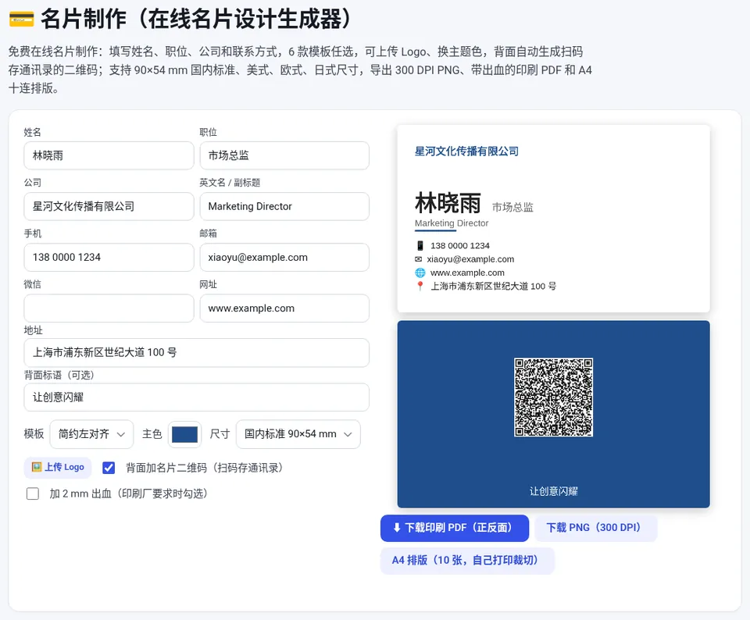Focus the 公司 field with 星河文化传播有限公司
Screen dimensions: 750x620
coord(109,206)
